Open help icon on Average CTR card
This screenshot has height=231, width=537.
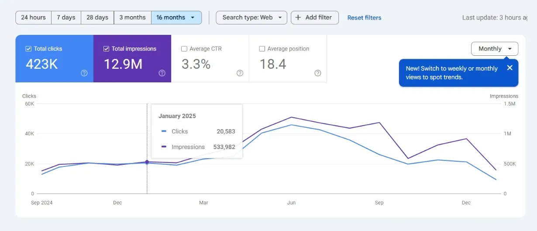tap(240, 73)
